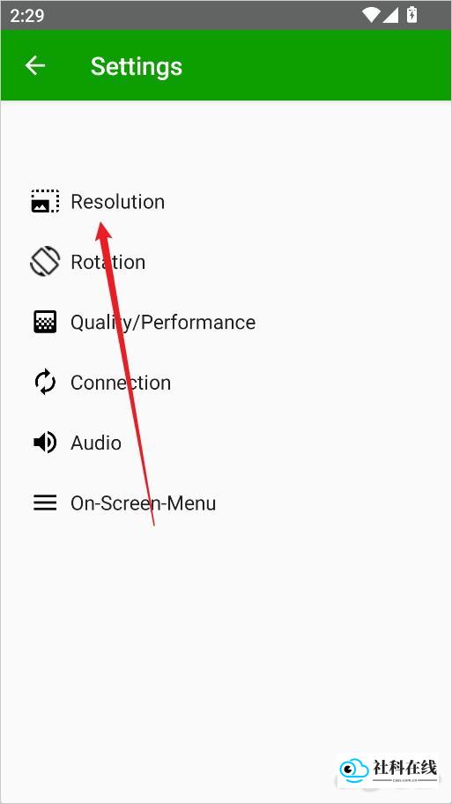Click the blue cloud eye watermark logo

click(353, 769)
